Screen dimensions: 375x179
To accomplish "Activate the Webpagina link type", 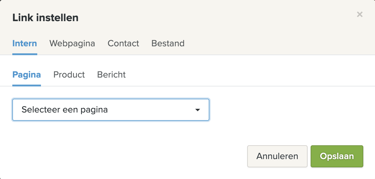I will pyautogui.click(x=72, y=44).
